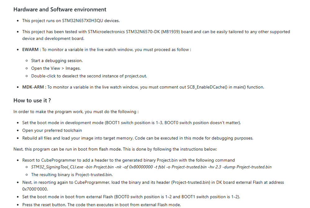Screen dimensions: 310x208
Task: Click the 'Start a debugging session.' item
Action: click(x=57, y=61)
